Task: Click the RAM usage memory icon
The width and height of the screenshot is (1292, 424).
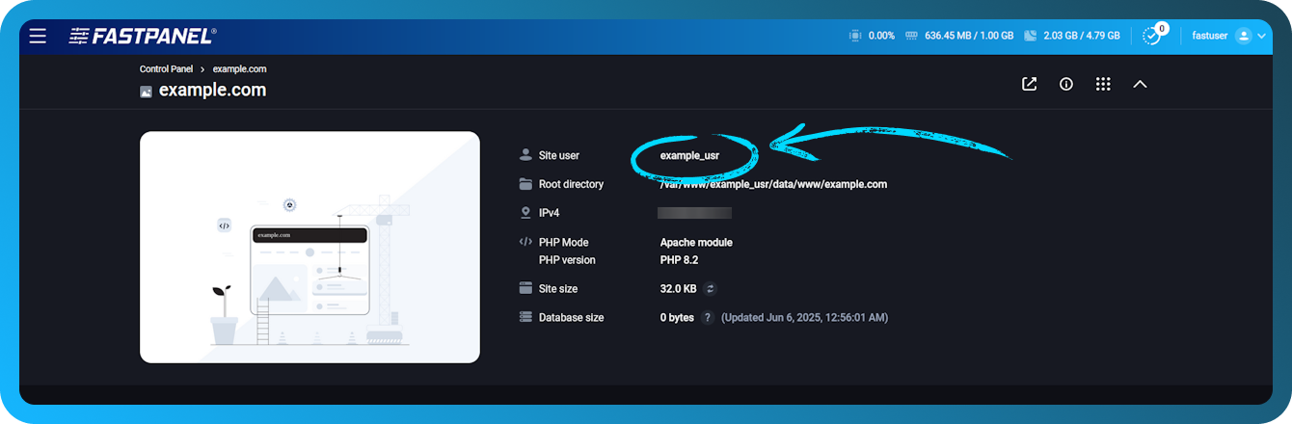Action: coord(909,36)
